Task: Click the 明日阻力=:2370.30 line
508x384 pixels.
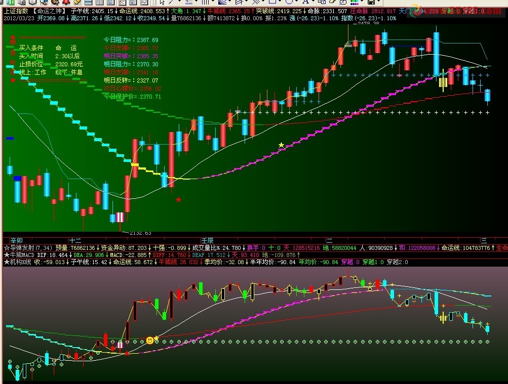Action: [x=131, y=64]
